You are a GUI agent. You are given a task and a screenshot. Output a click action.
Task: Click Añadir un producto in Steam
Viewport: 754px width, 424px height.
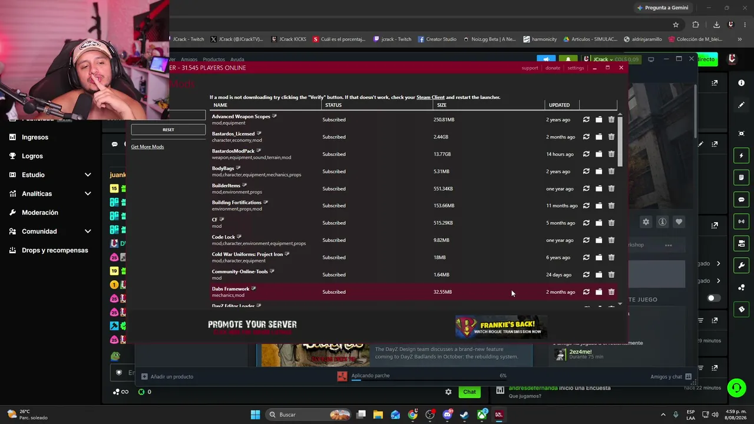pos(167,376)
